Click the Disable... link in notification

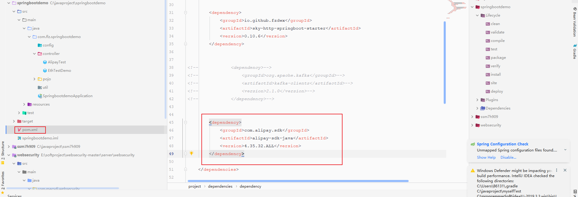coord(508,157)
